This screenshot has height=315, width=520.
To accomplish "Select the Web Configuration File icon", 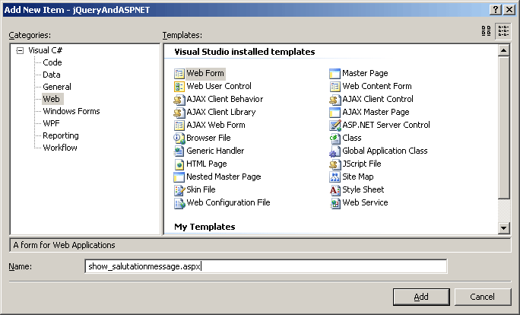I will click(179, 203).
